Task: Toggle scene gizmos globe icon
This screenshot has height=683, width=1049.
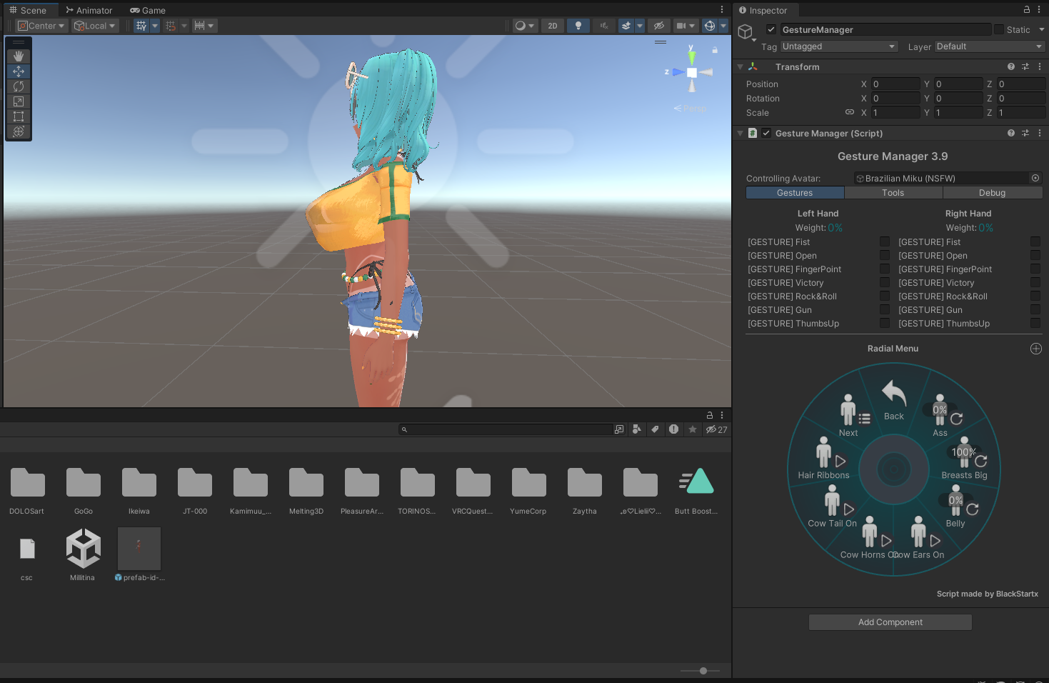Action: tap(710, 26)
